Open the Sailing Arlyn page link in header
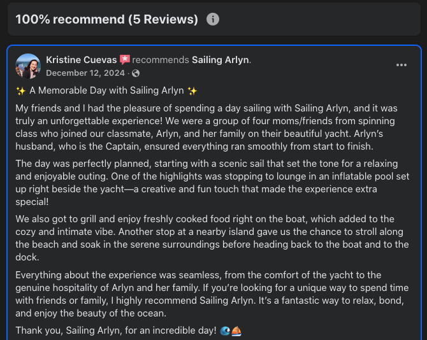This screenshot has width=427, height=340. (221, 60)
